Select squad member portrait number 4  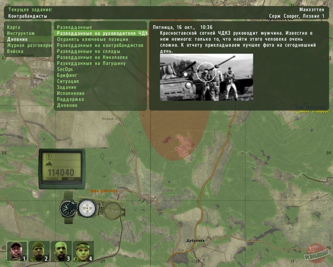83,251
